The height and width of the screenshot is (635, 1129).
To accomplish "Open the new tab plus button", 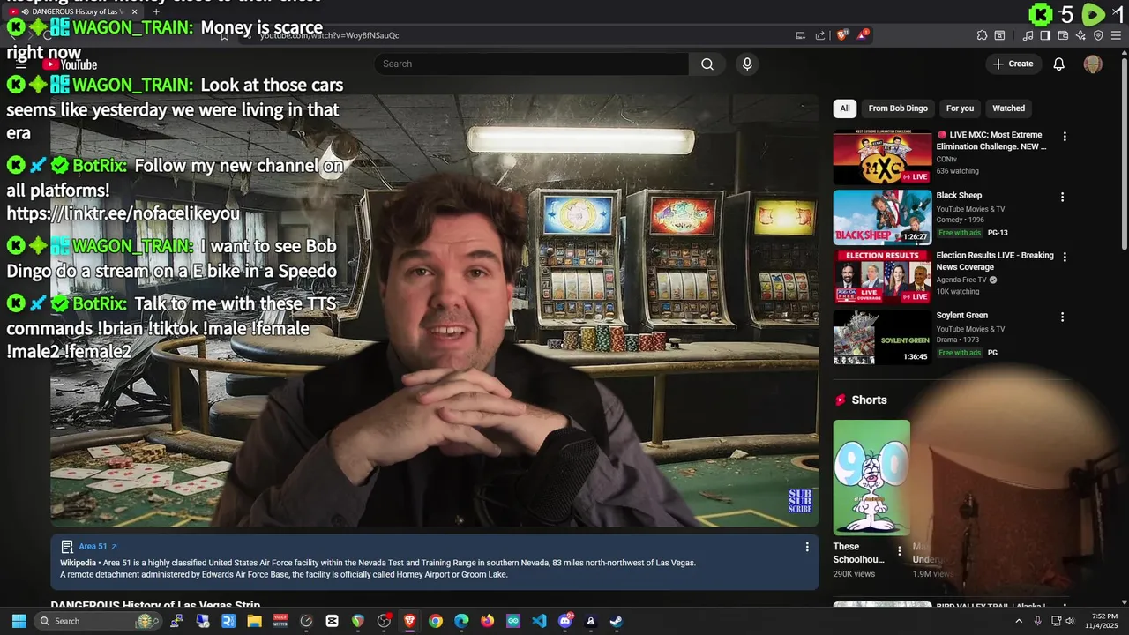I will click(x=156, y=11).
